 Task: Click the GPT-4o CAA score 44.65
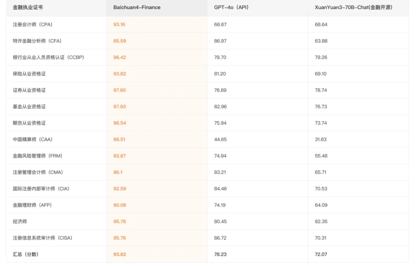point(220,139)
